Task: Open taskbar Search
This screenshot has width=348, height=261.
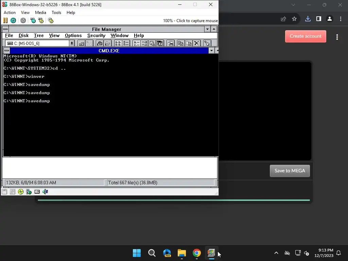Action: tap(152, 253)
